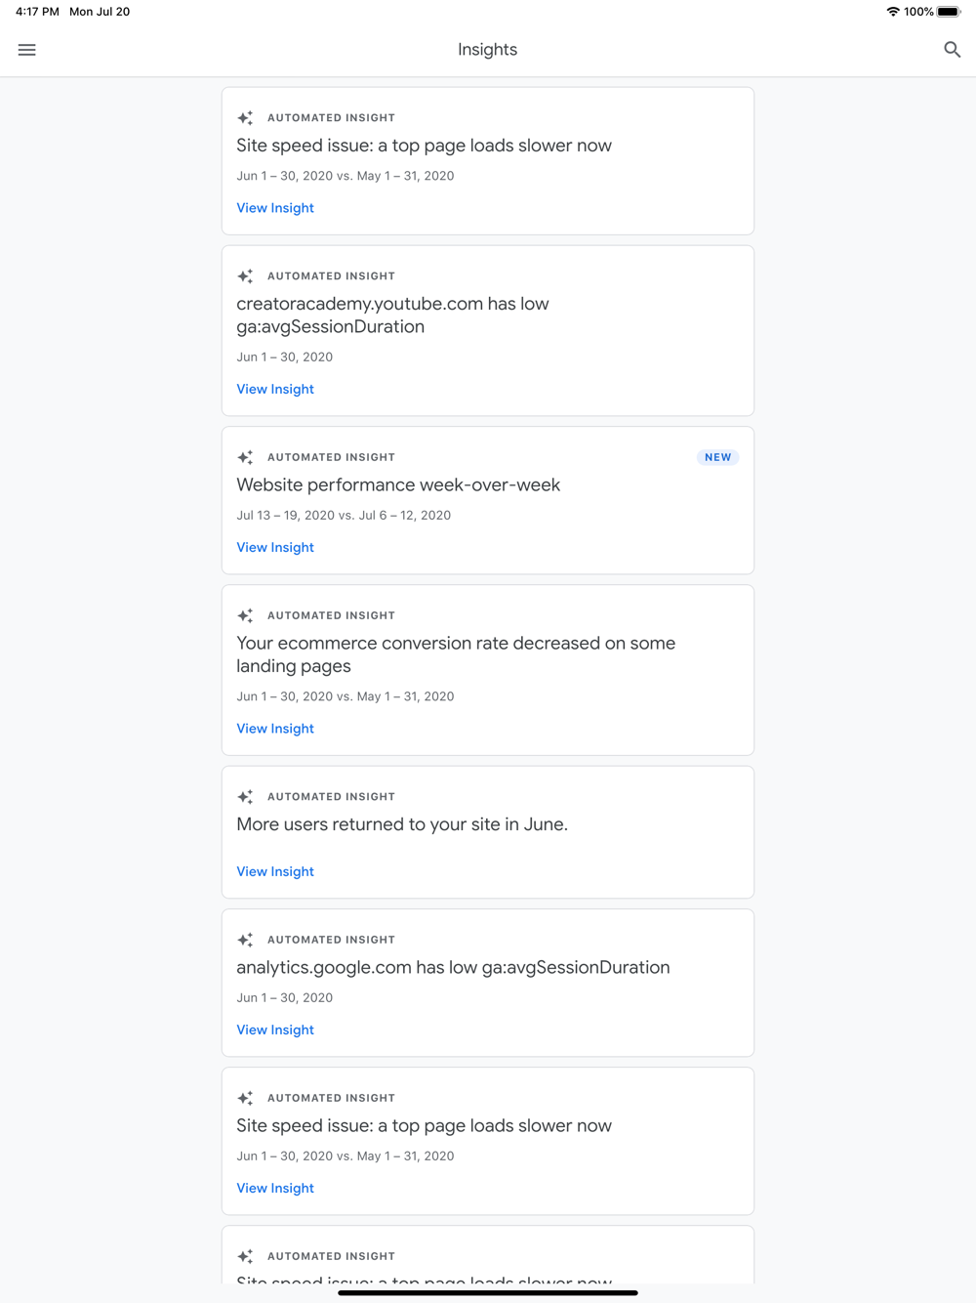View Insight for creatoracademy.youtube.com session duration

coord(275,389)
